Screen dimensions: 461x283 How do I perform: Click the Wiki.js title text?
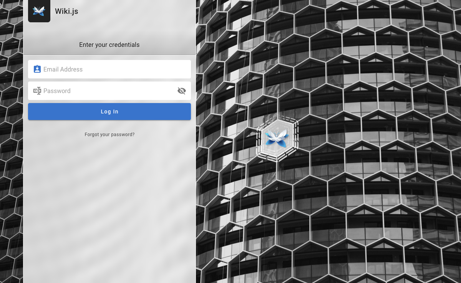(66, 11)
